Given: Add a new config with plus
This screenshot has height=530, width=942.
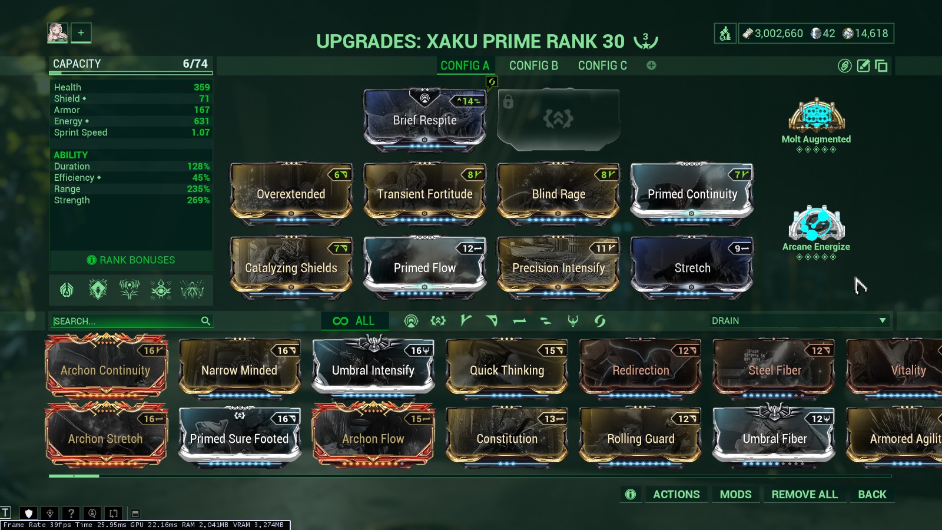Looking at the screenshot, I should click(x=651, y=65).
